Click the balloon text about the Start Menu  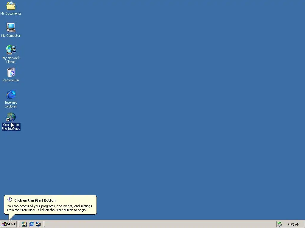coord(49,208)
